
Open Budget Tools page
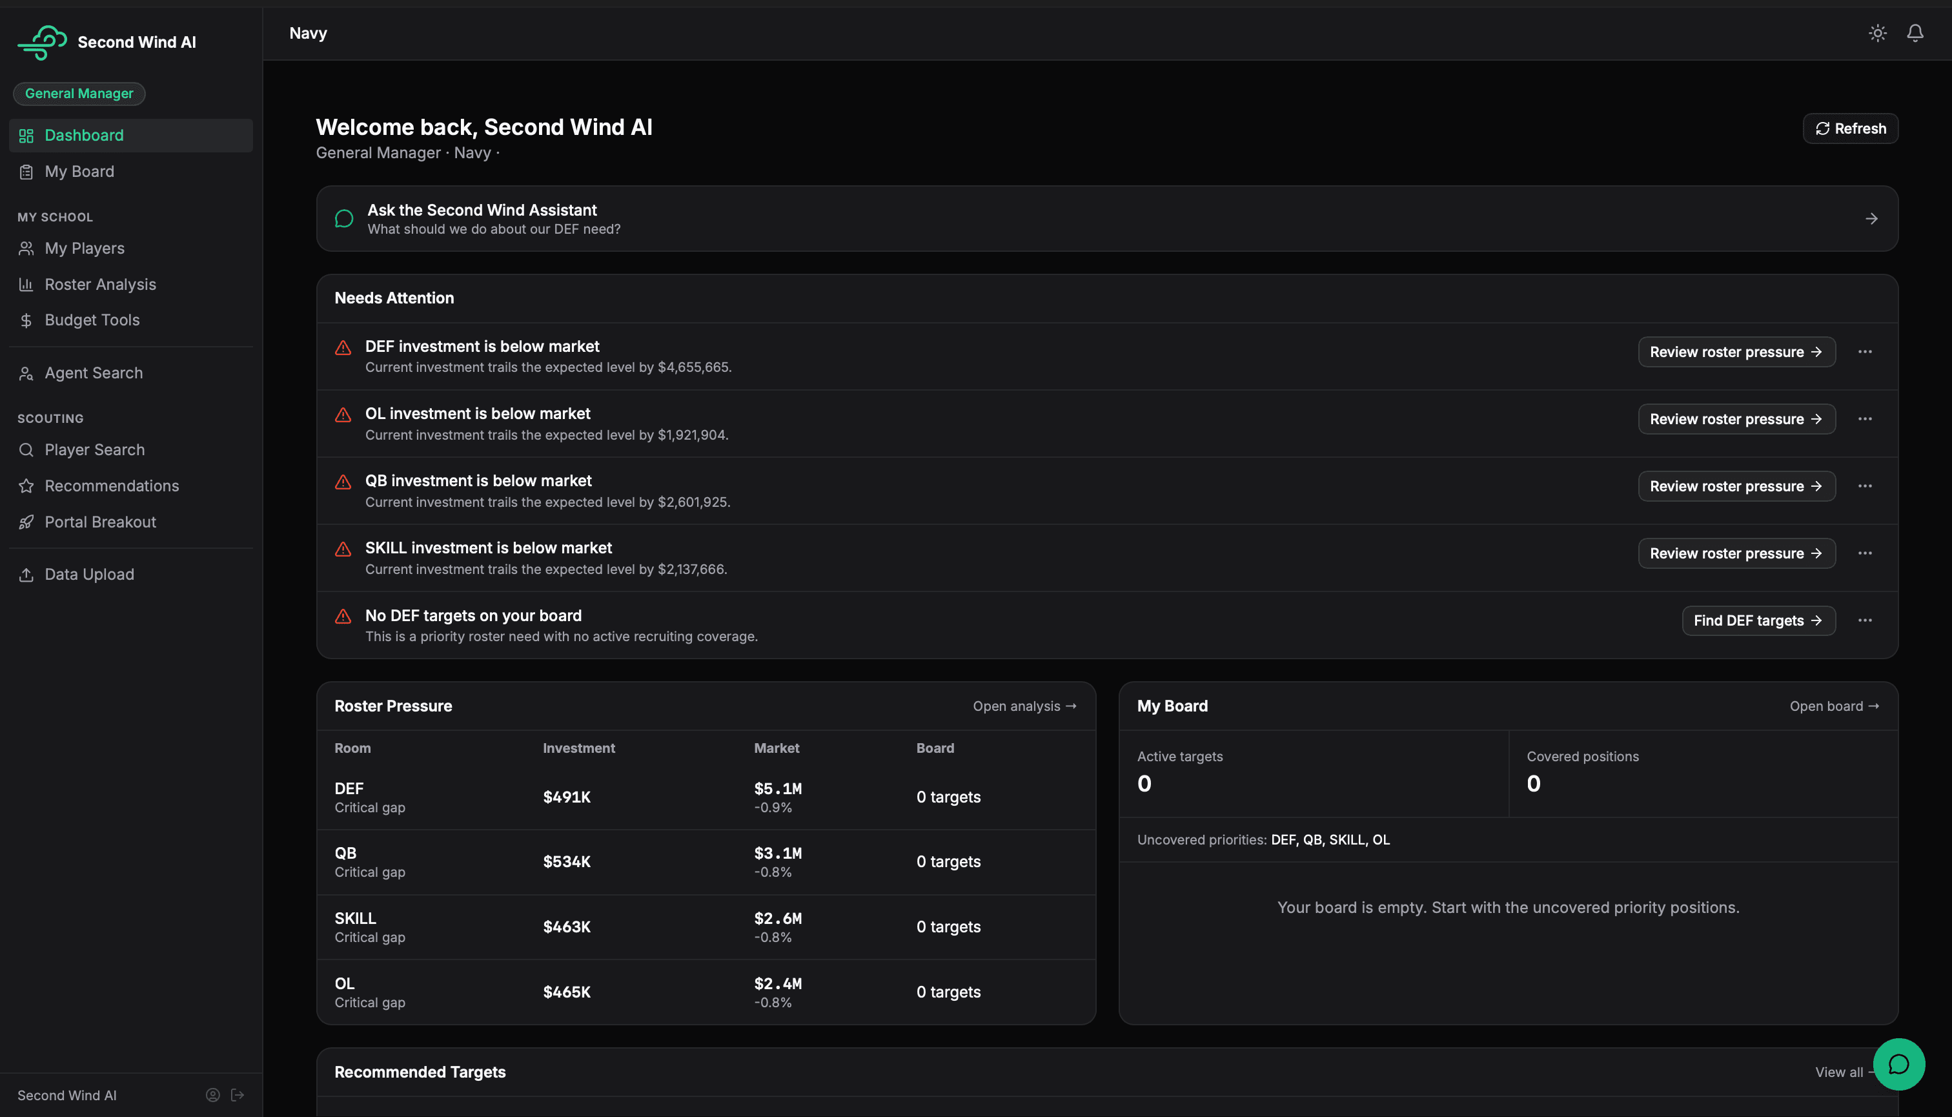(x=130, y=321)
